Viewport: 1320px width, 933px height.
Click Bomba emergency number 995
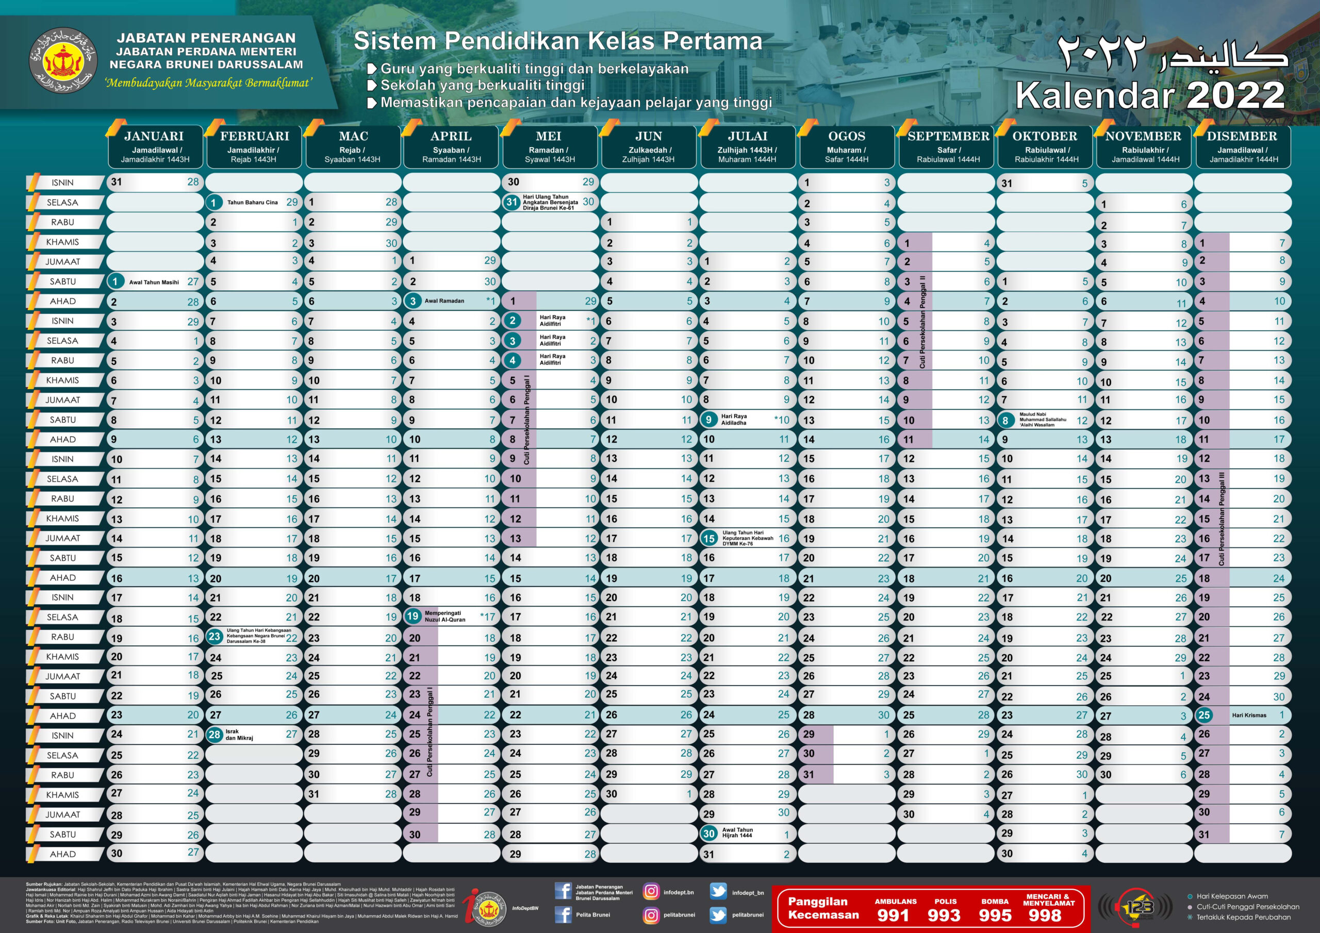(x=995, y=916)
